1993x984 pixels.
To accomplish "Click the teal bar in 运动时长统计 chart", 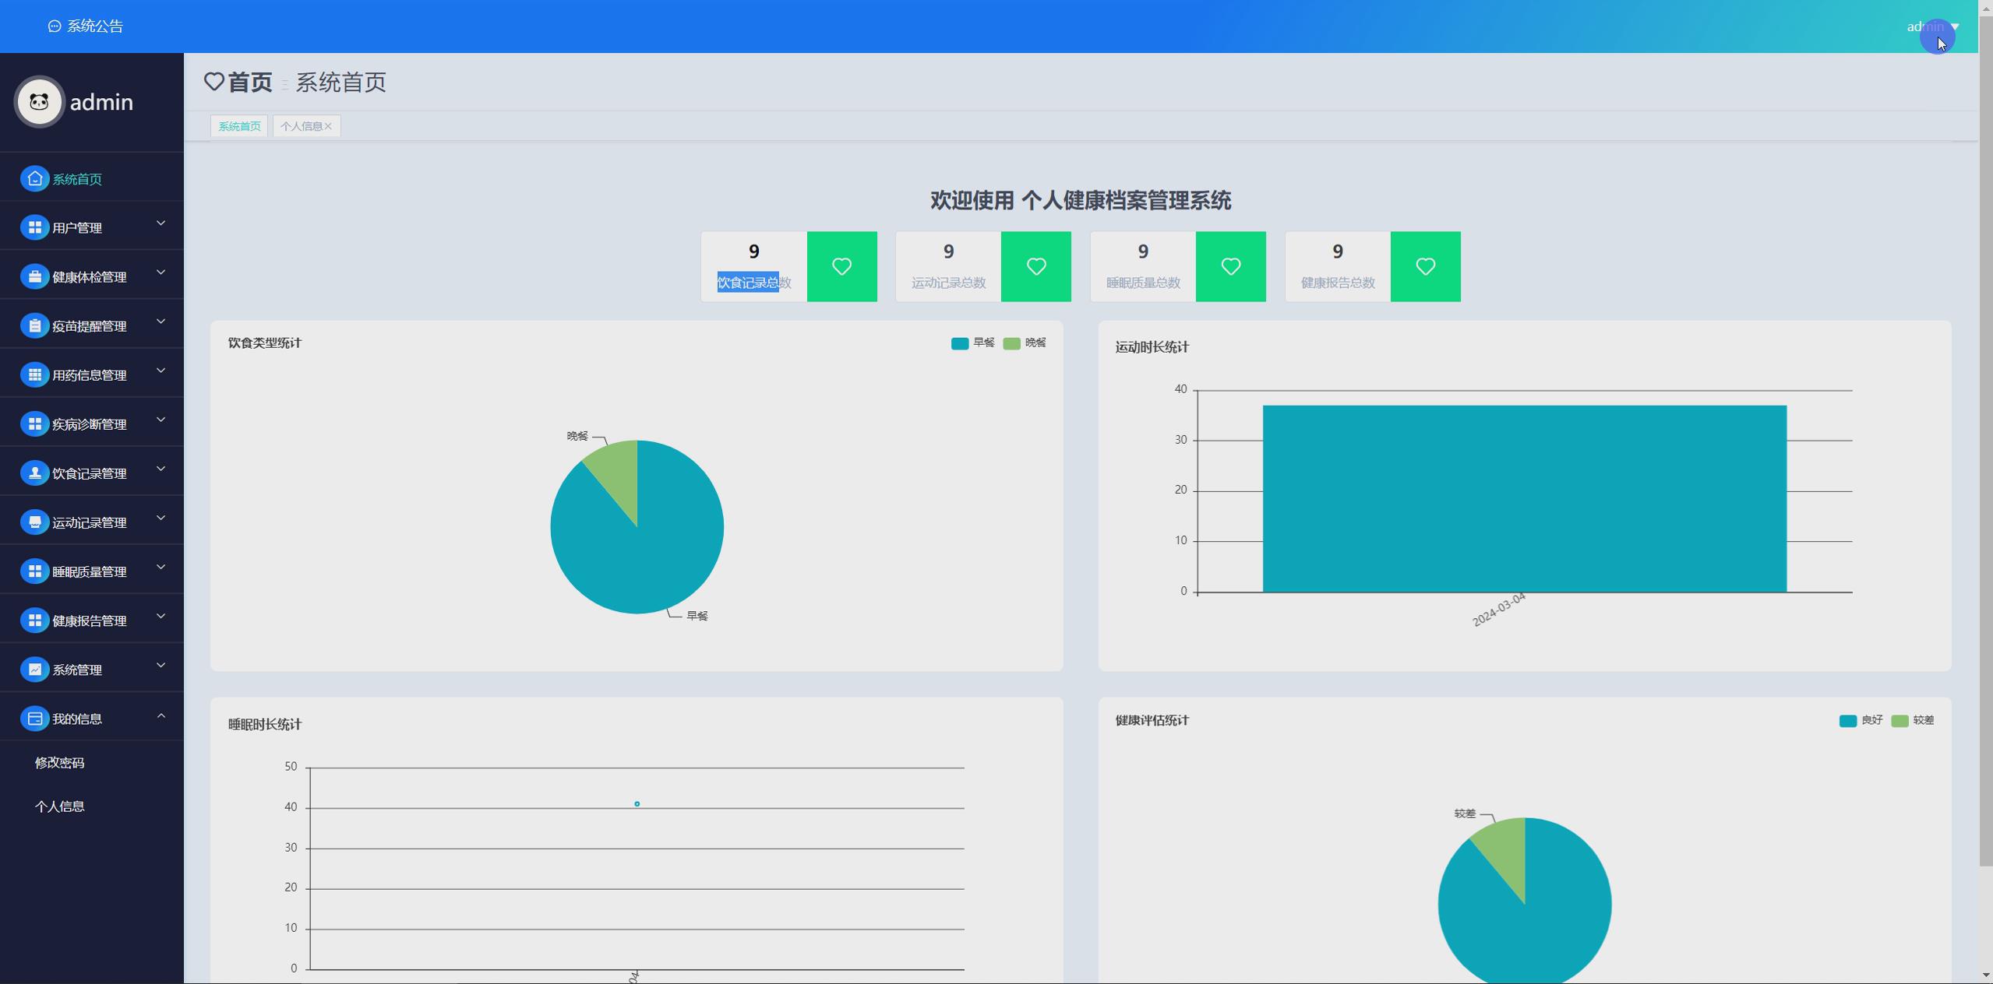I will (x=1524, y=498).
